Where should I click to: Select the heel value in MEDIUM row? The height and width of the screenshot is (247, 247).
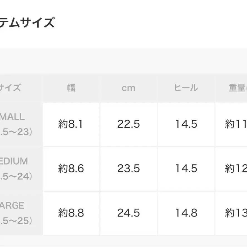tap(186, 169)
